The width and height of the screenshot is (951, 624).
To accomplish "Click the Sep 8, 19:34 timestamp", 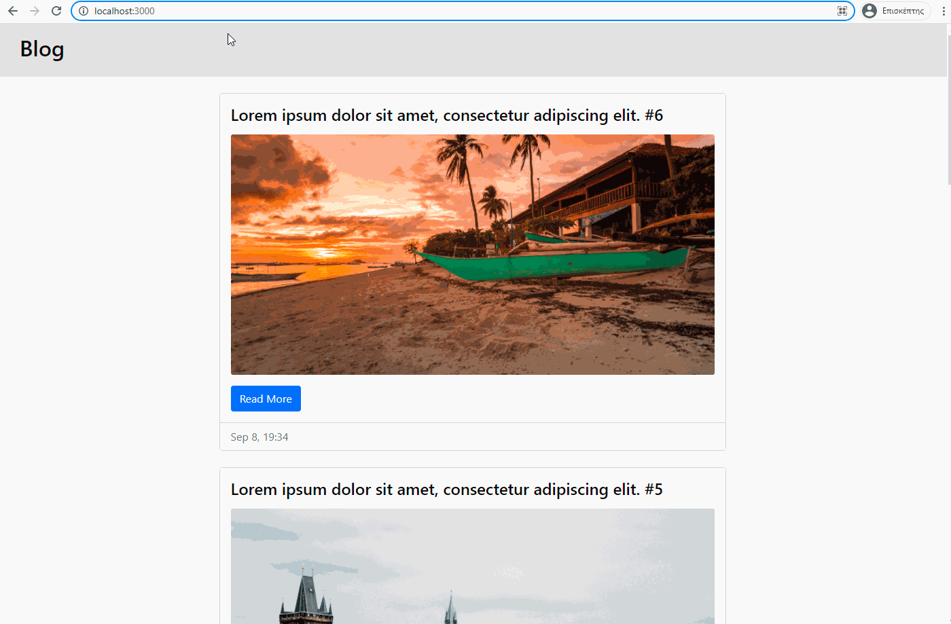I will point(259,437).
